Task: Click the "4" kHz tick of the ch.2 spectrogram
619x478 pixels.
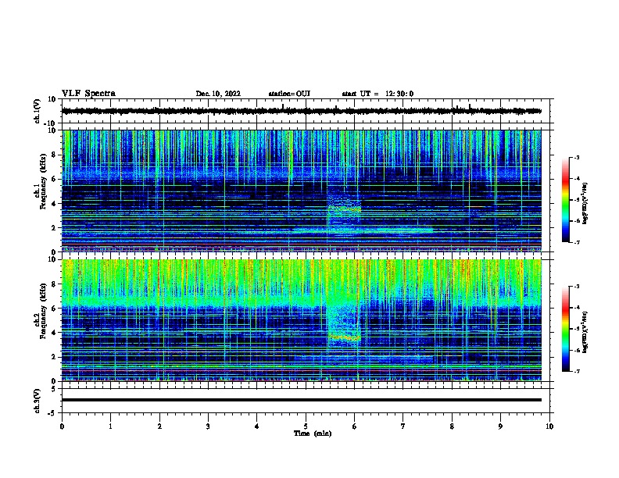Action: point(54,333)
